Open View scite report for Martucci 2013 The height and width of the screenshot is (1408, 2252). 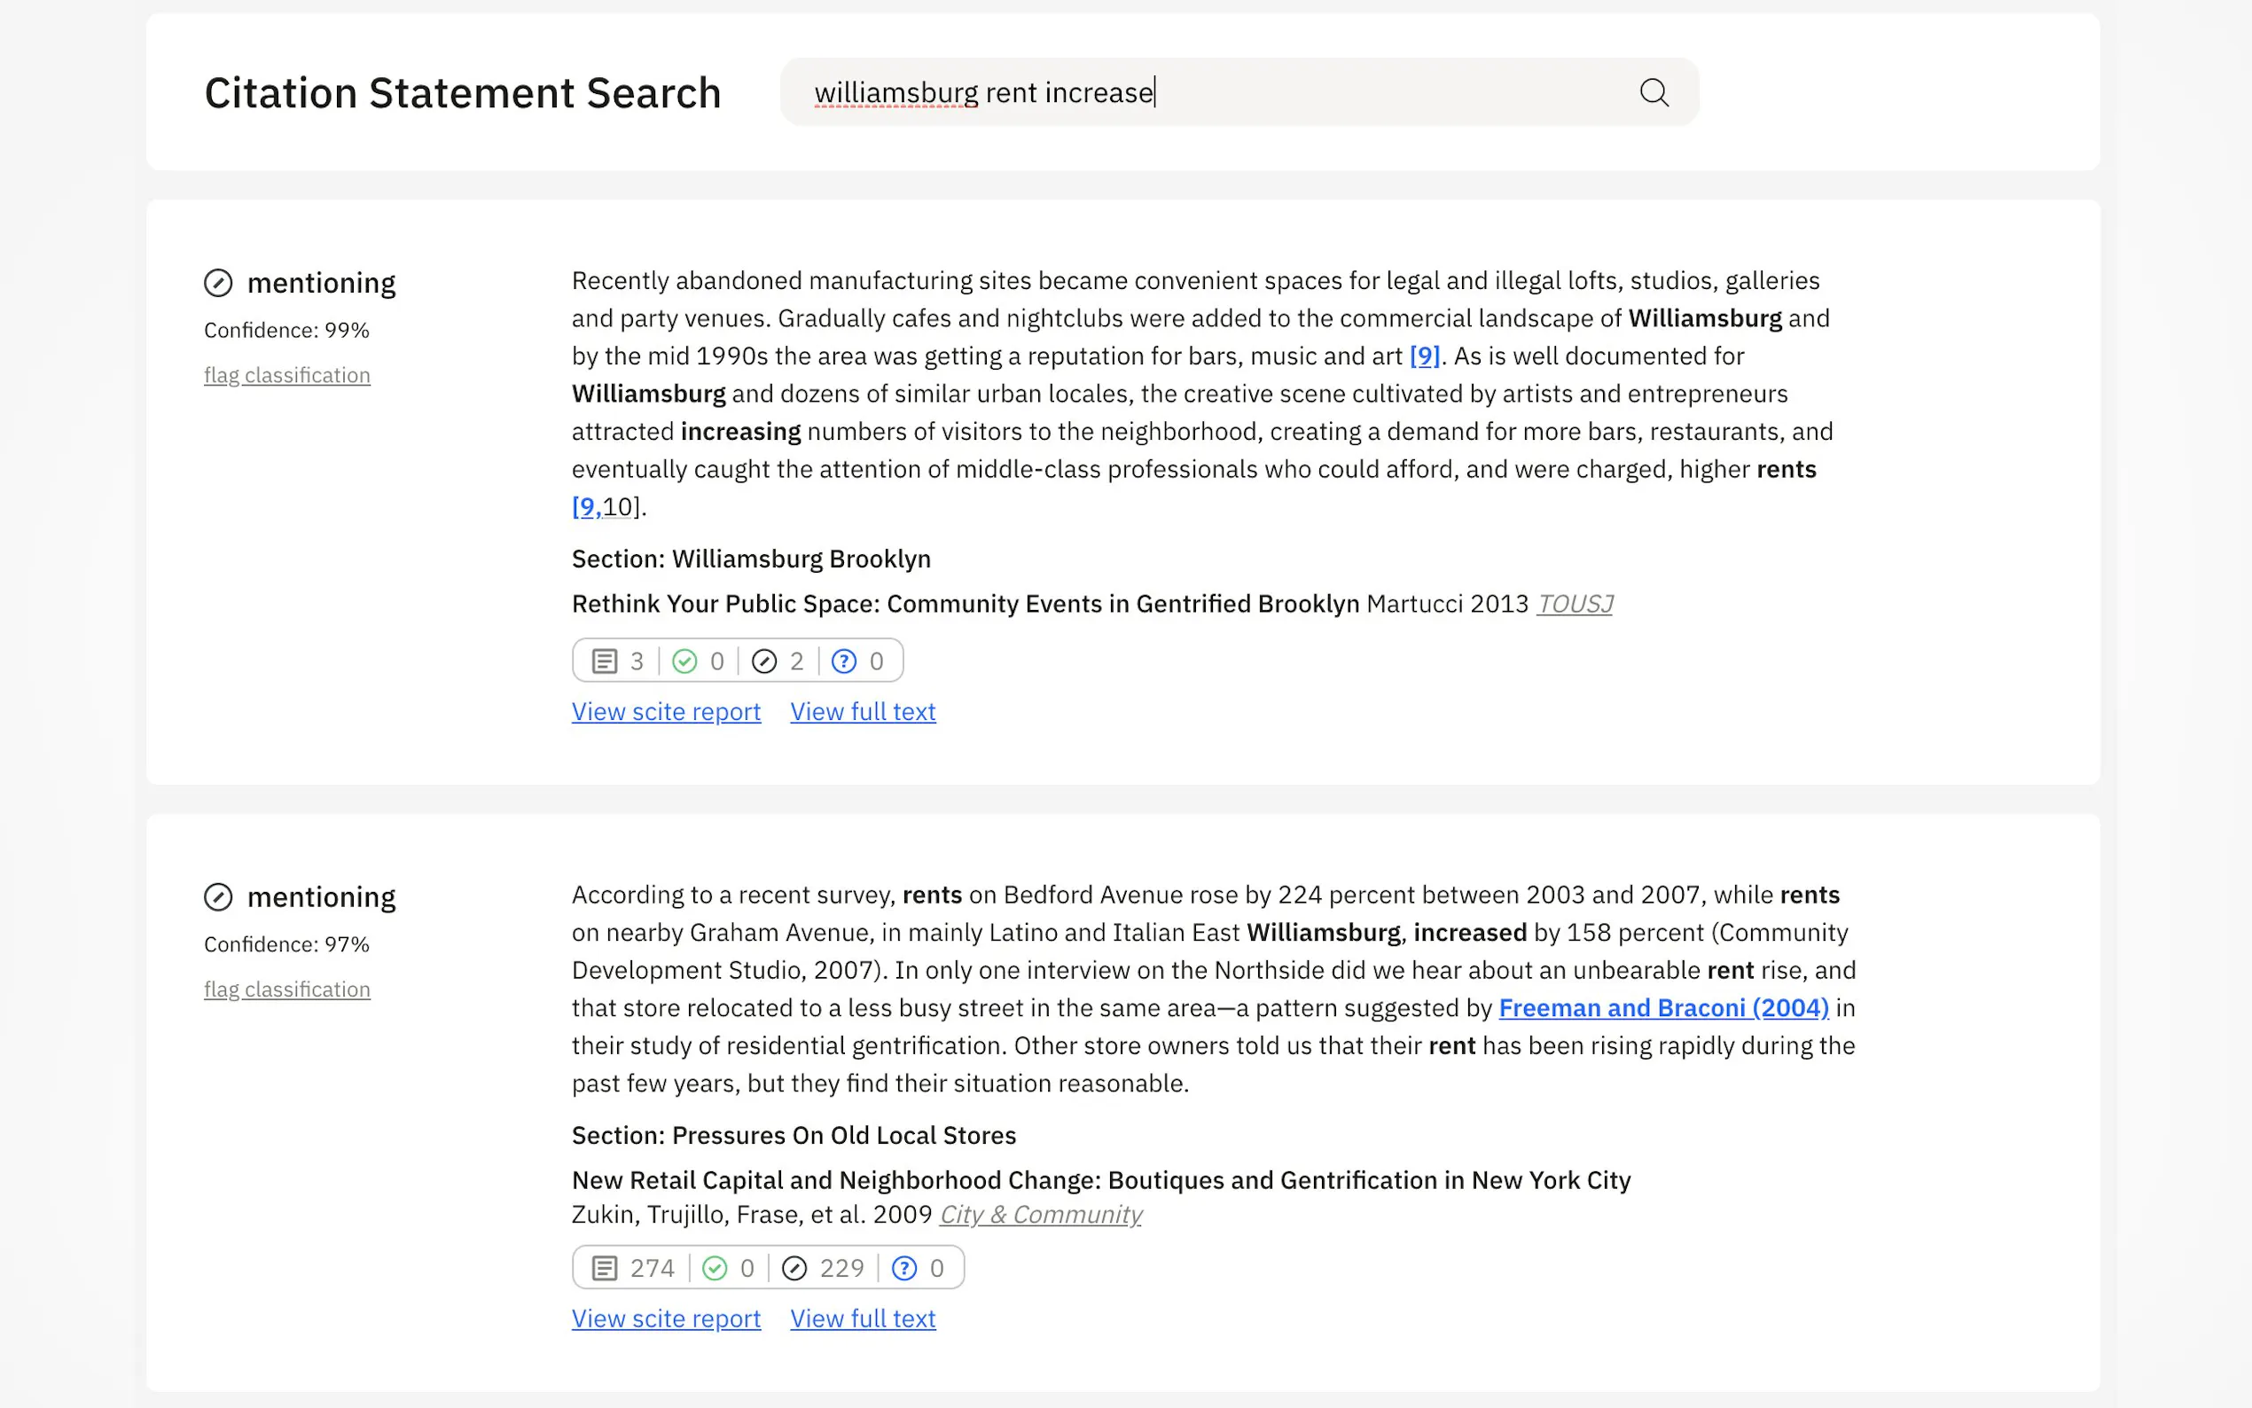666,711
